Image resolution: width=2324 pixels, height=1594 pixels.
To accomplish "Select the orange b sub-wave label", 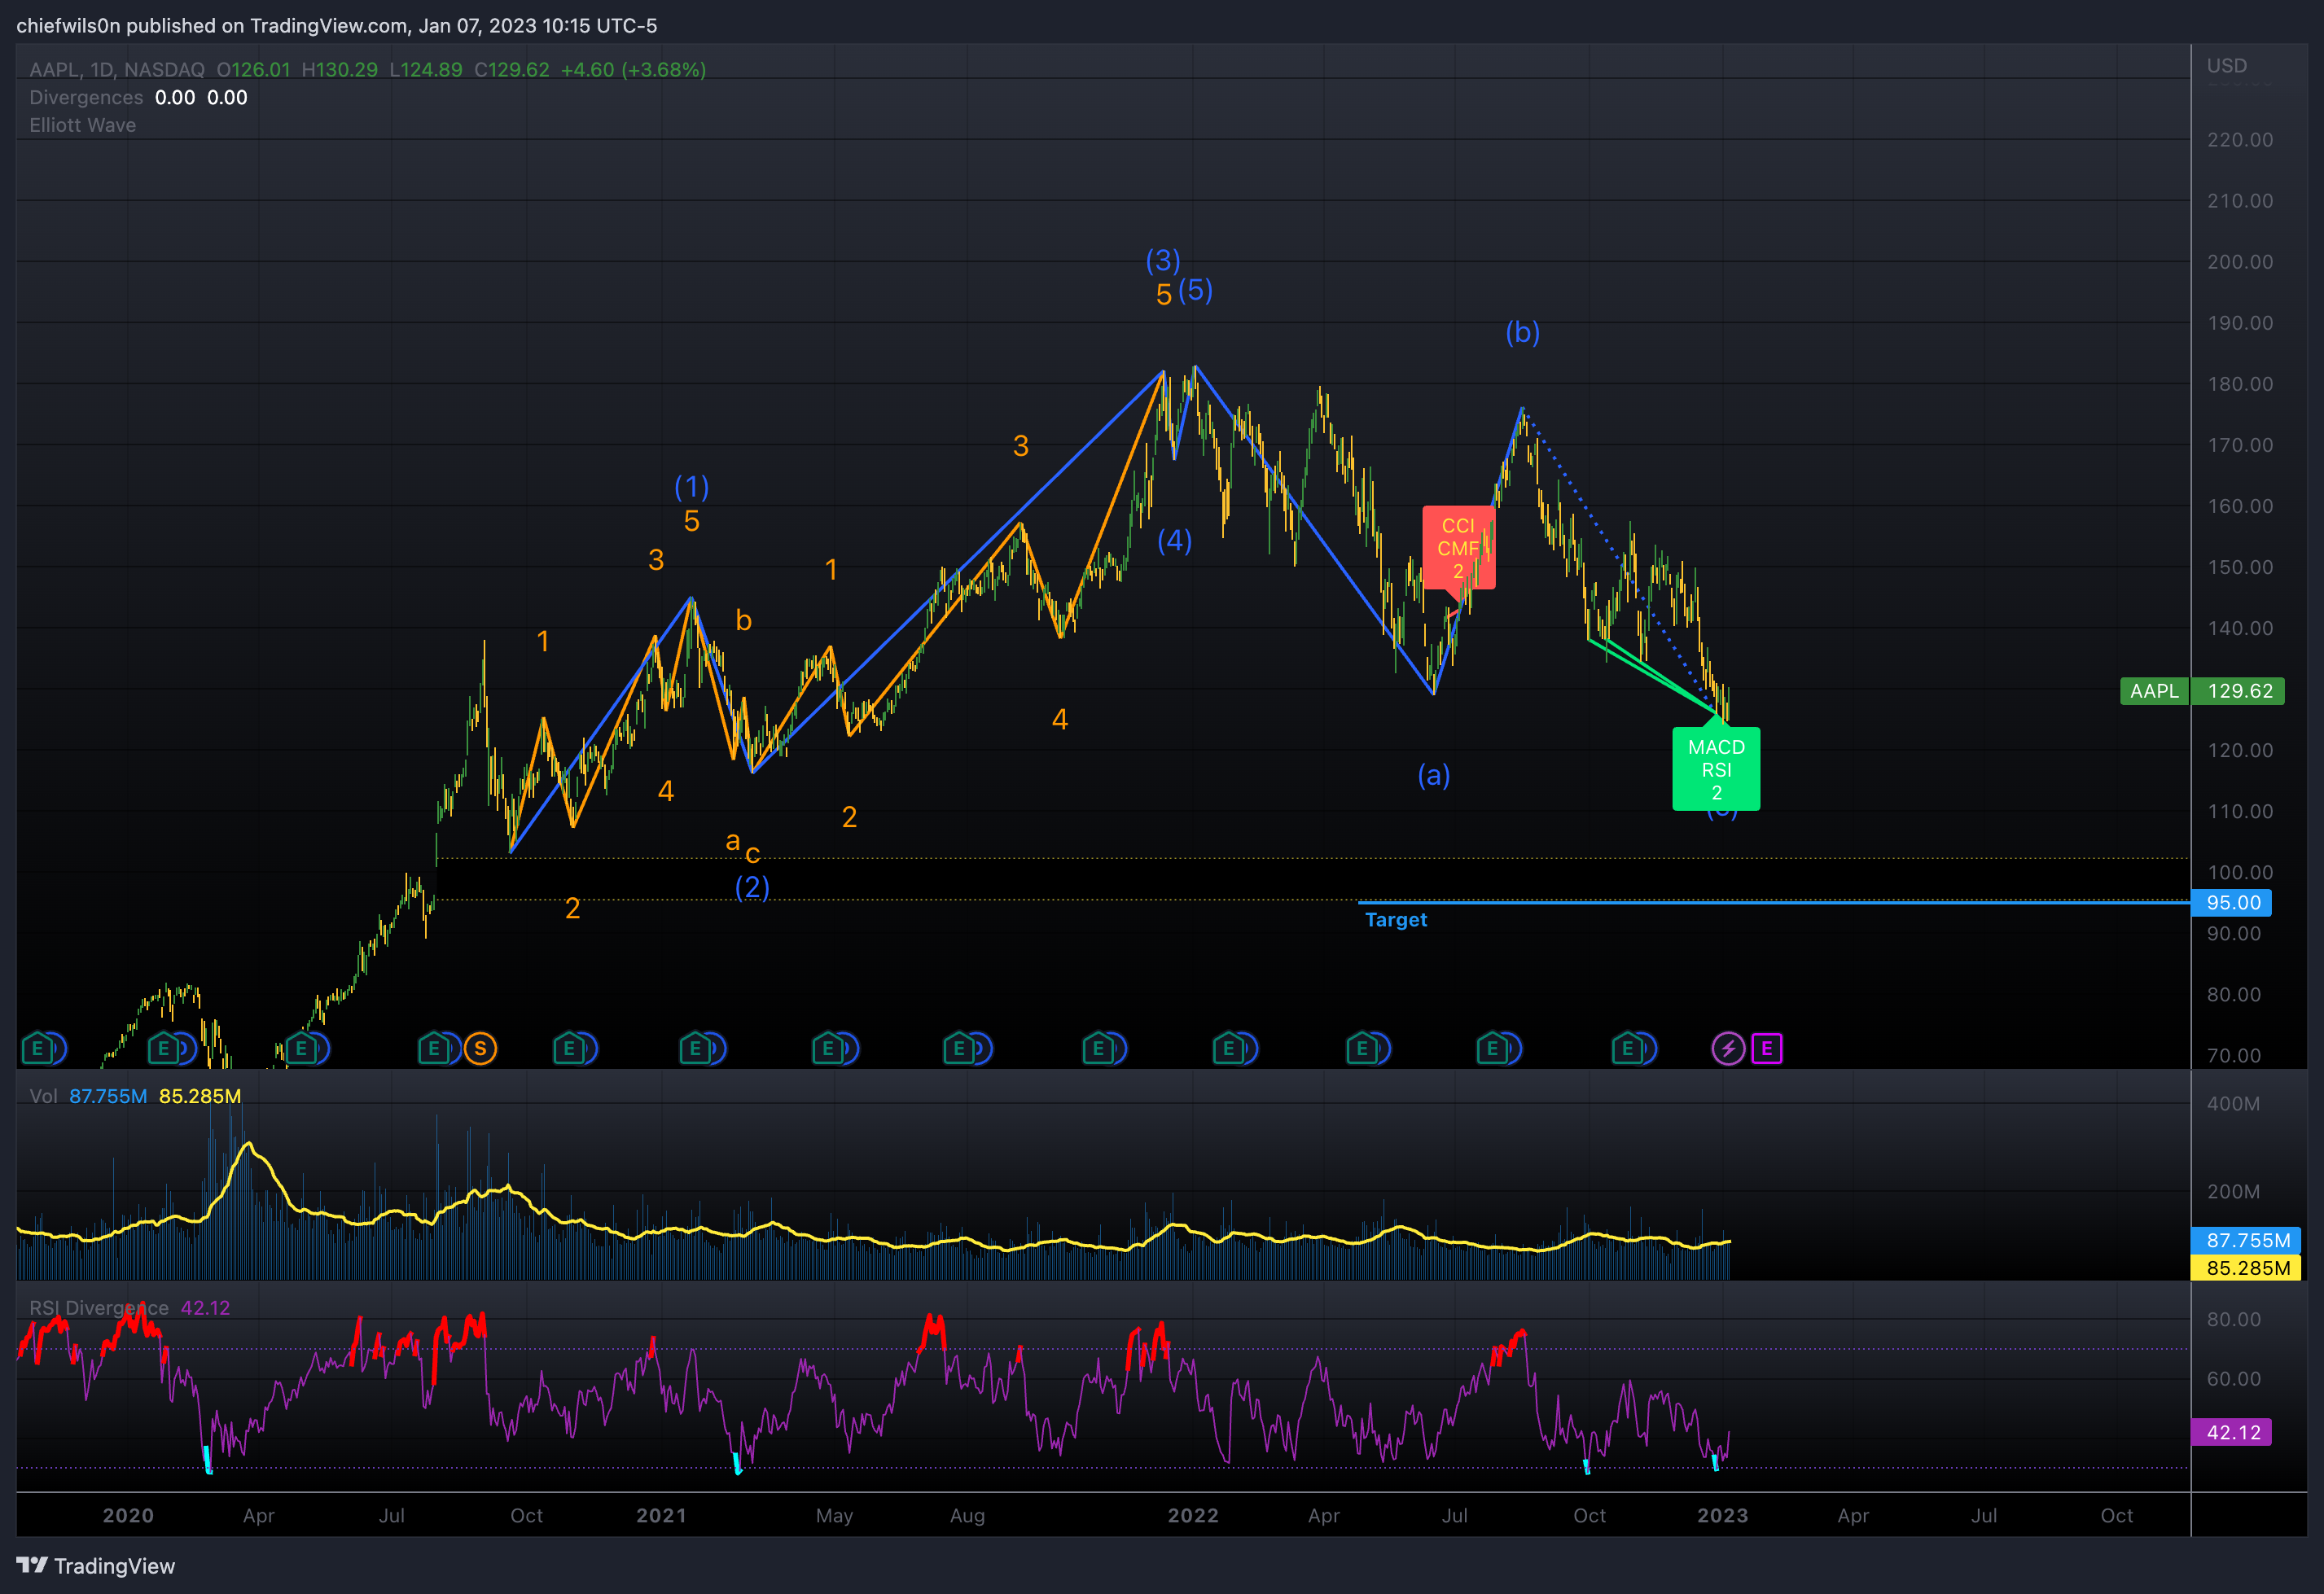I will pos(744,620).
